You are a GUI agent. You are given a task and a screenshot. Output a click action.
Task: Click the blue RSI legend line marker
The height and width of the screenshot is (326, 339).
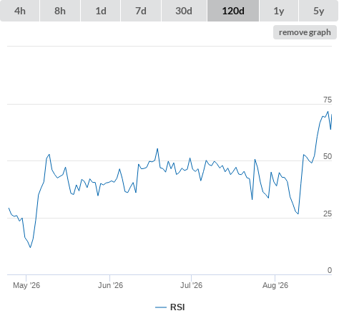(161, 307)
